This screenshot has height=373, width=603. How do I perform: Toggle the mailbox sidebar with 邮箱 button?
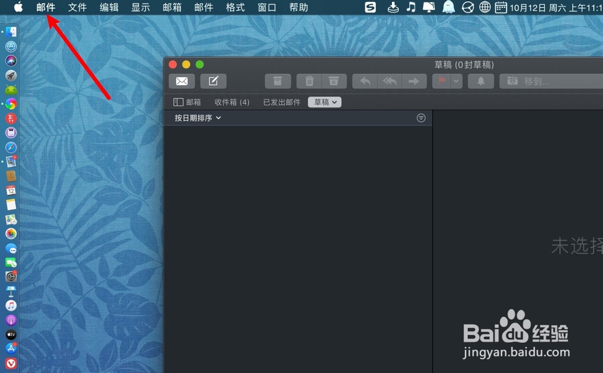click(x=187, y=102)
